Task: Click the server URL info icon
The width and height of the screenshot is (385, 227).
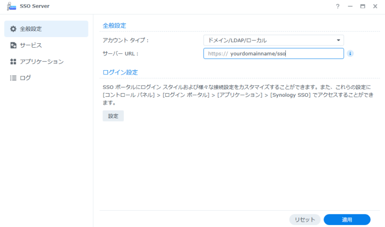Action: pyautogui.click(x=350, y=53)
